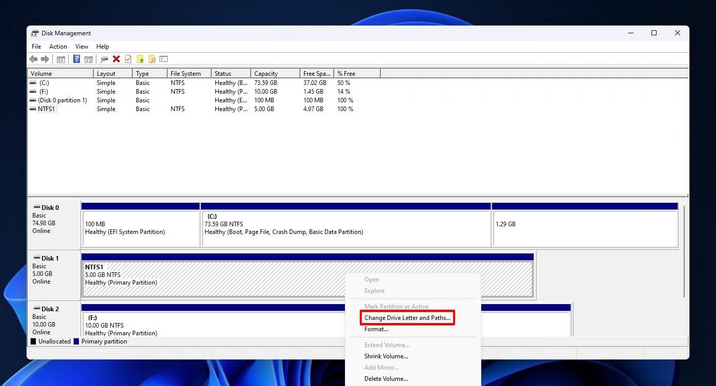Click the blue Help question mark icon

tap(76, 59)
